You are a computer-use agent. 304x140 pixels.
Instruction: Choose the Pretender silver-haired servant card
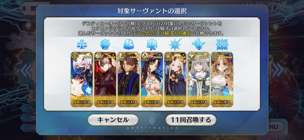click(199, 79)
